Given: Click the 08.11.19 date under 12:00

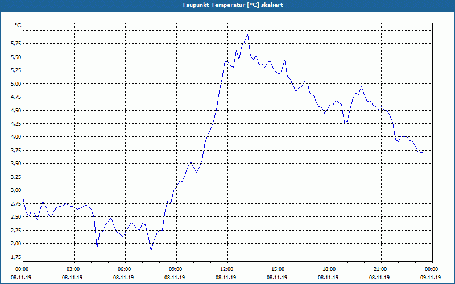Looking at the screenshot, I should (x=226, y=277).
